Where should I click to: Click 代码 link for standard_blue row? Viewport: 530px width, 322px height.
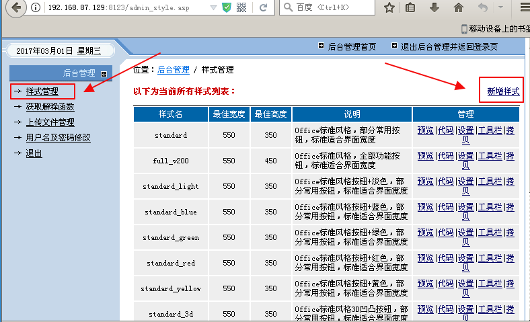point(445,207)
